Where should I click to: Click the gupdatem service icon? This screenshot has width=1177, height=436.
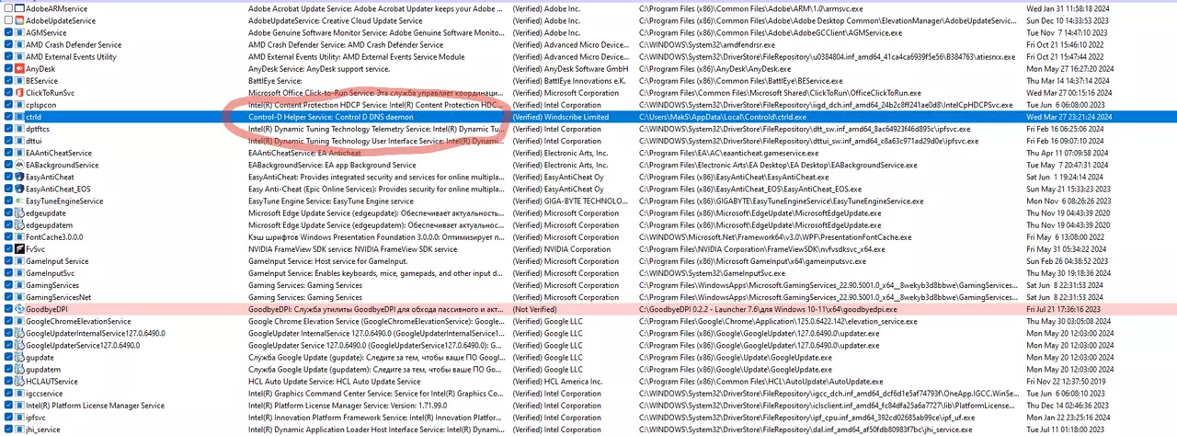[x=19, y=369]
